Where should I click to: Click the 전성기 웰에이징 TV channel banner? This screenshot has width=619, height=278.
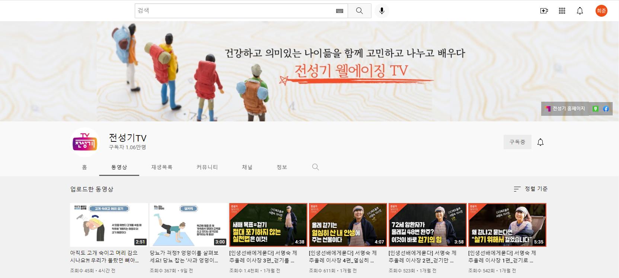[309, 71]
